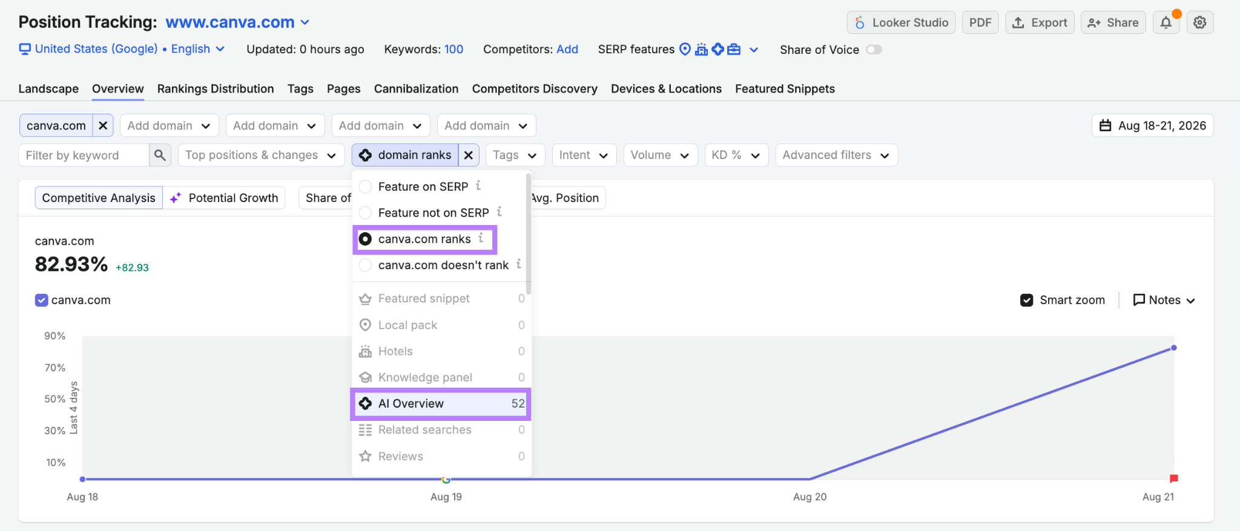Click the Local pack SERP feature icon in header
1240x531 pixels.
(685, 49)
